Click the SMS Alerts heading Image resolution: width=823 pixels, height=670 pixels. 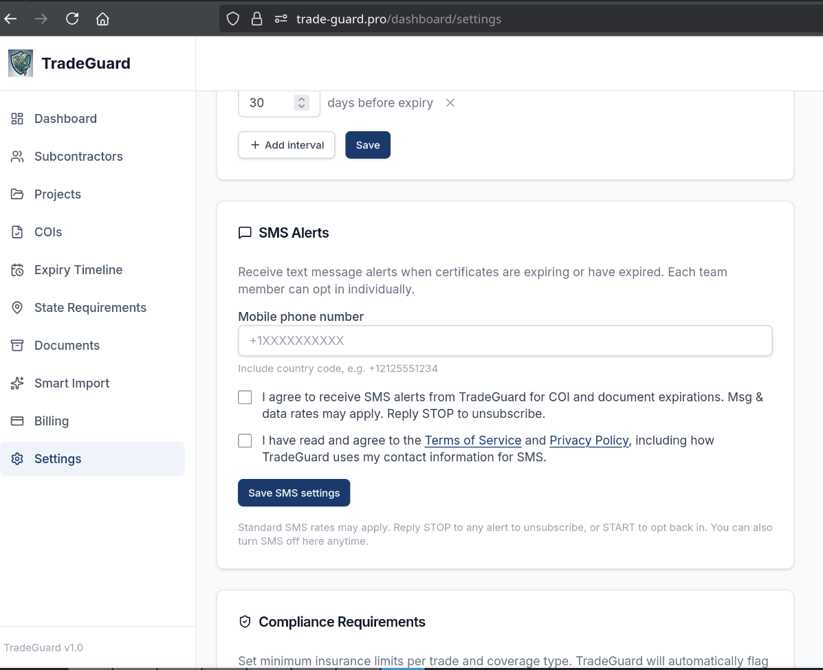(x=294, y=232)
